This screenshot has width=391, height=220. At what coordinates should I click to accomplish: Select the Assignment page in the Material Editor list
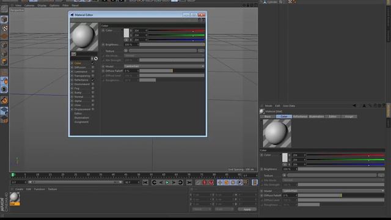pos(81,122)
